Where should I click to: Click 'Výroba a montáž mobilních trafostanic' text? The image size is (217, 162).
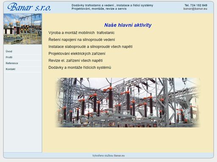(x=81, y=33)
